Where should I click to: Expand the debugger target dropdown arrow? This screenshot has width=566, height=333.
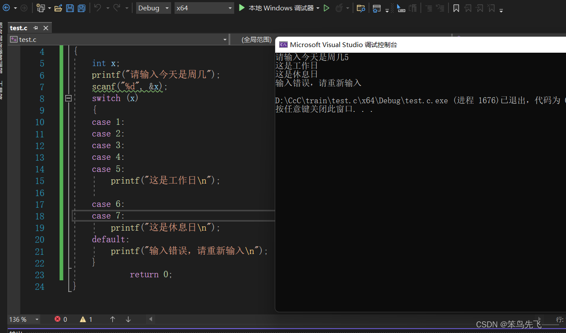click(x=318, y=8)
